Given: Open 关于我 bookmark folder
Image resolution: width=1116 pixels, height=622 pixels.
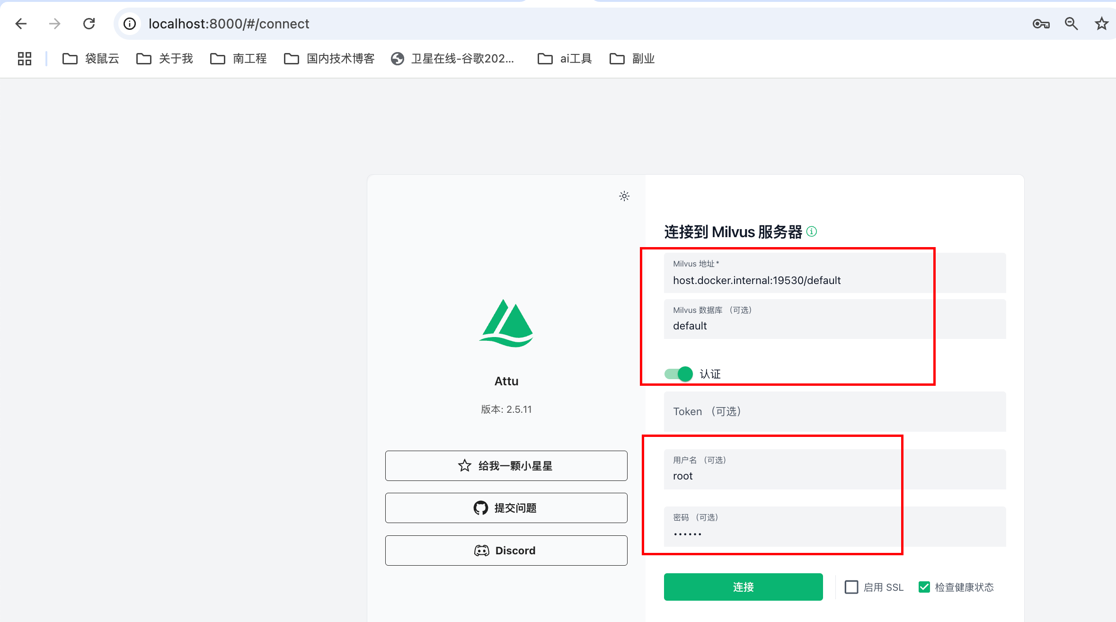Looking at the screenshot, I should tap(164, 59).
